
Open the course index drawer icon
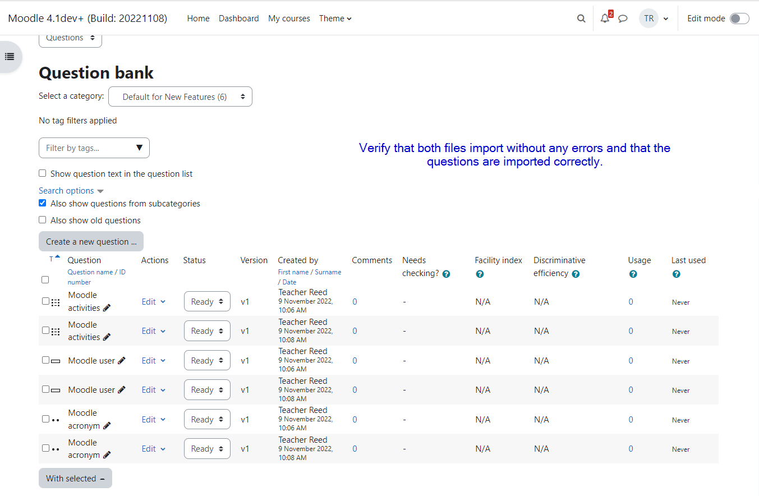pyautogui.click(x=10, y=57)
